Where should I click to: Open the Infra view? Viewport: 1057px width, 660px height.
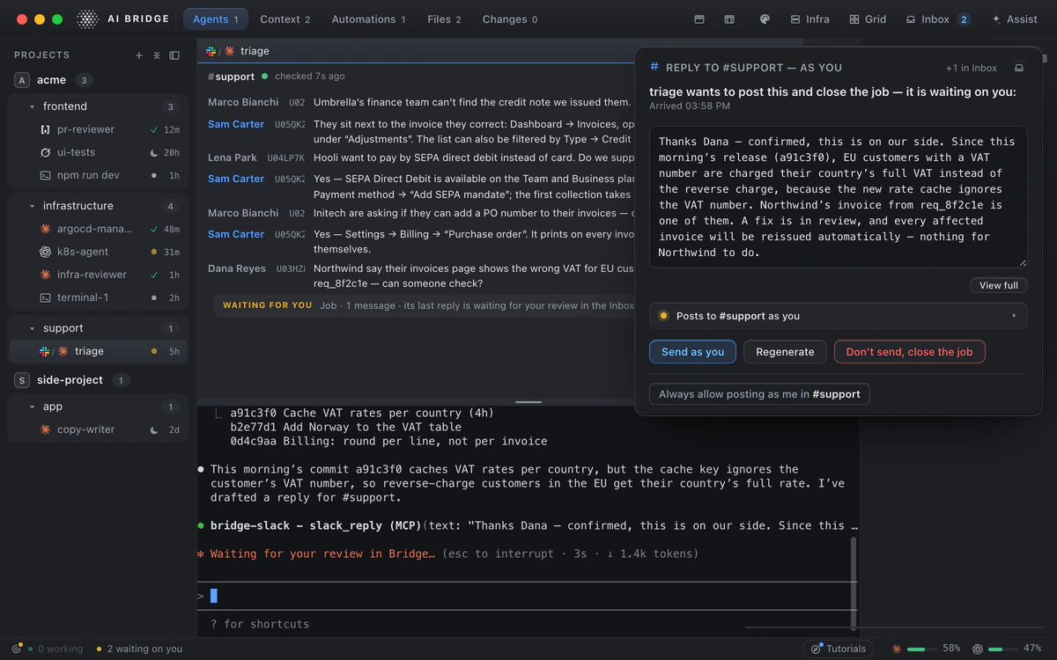tap(809, 19)
